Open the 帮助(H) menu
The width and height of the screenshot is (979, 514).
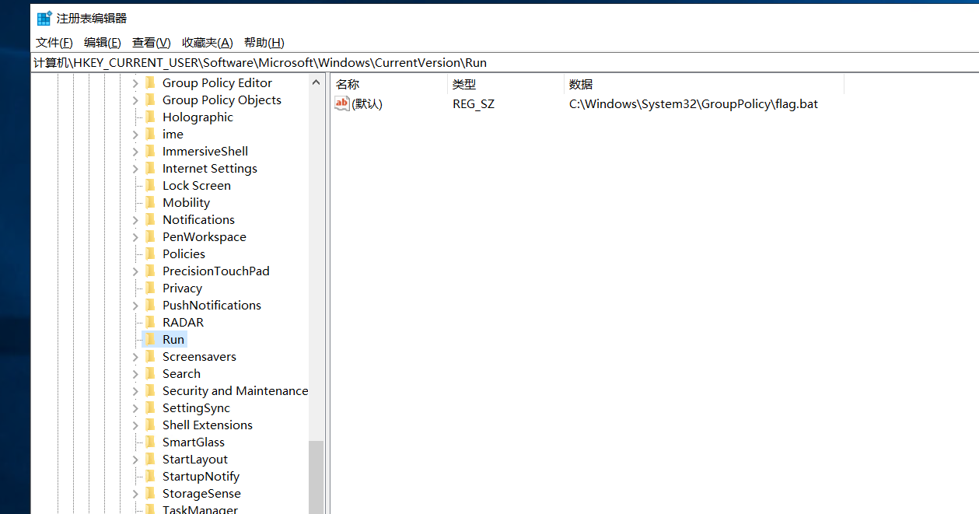tap(264, 43)
